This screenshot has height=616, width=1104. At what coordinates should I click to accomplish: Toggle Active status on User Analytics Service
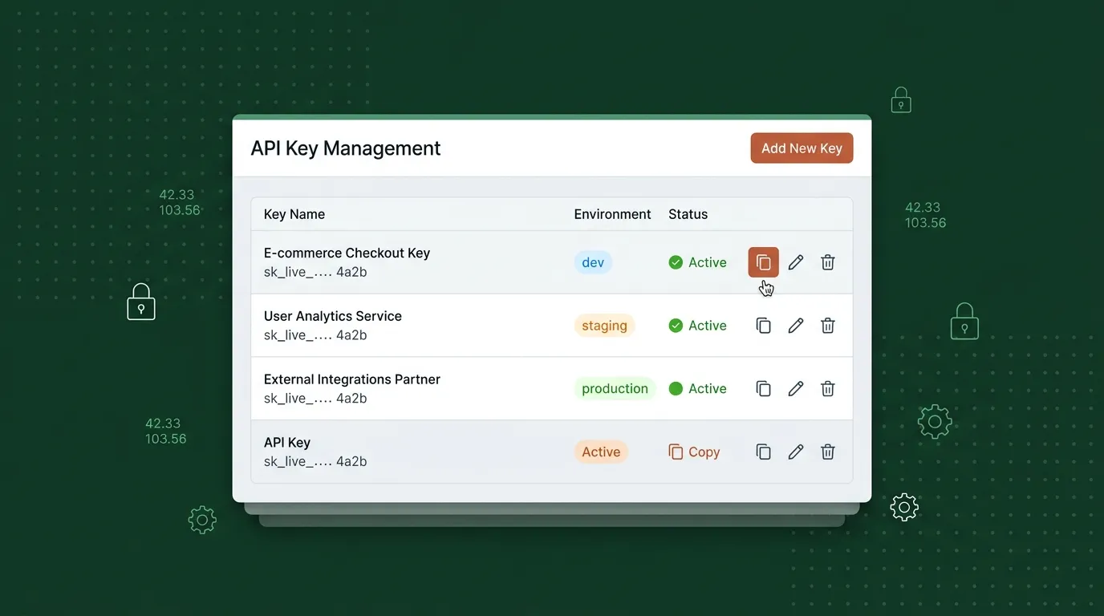[696, 325]
